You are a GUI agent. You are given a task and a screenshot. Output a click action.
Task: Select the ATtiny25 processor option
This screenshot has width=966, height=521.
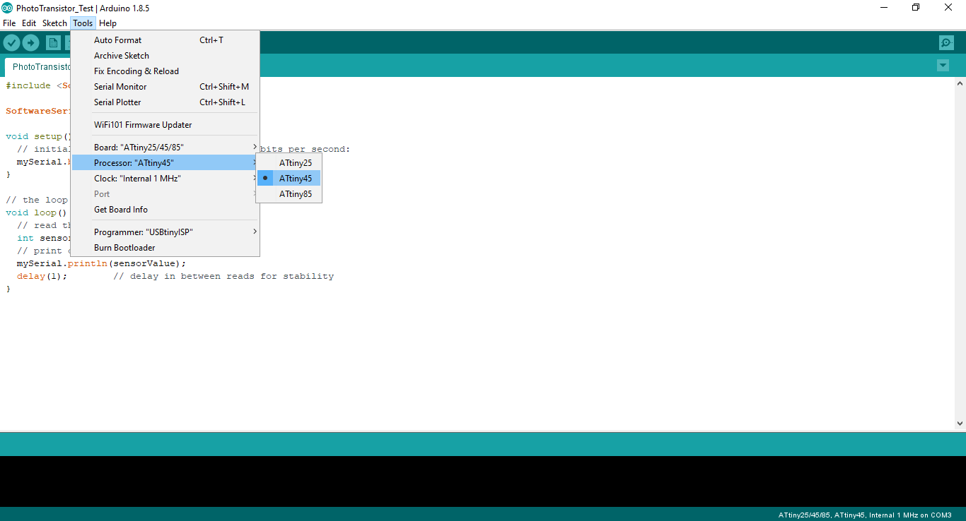click(289, 163)
